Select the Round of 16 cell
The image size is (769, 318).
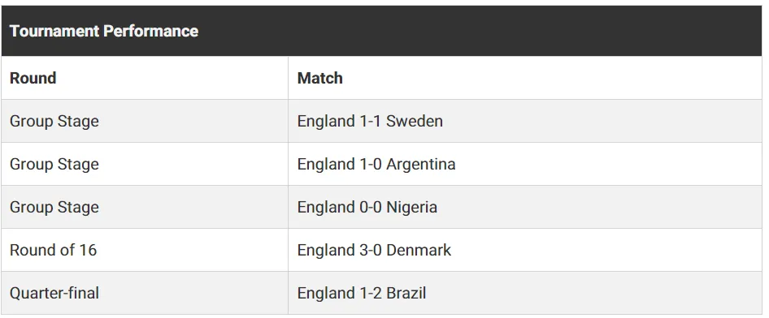coord(145,250)
